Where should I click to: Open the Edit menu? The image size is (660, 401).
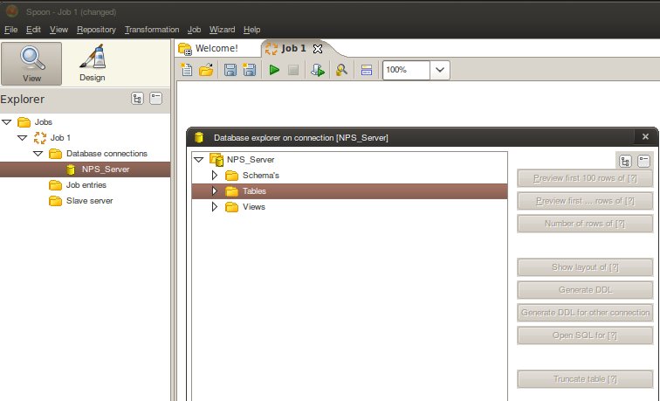point(33,30)
